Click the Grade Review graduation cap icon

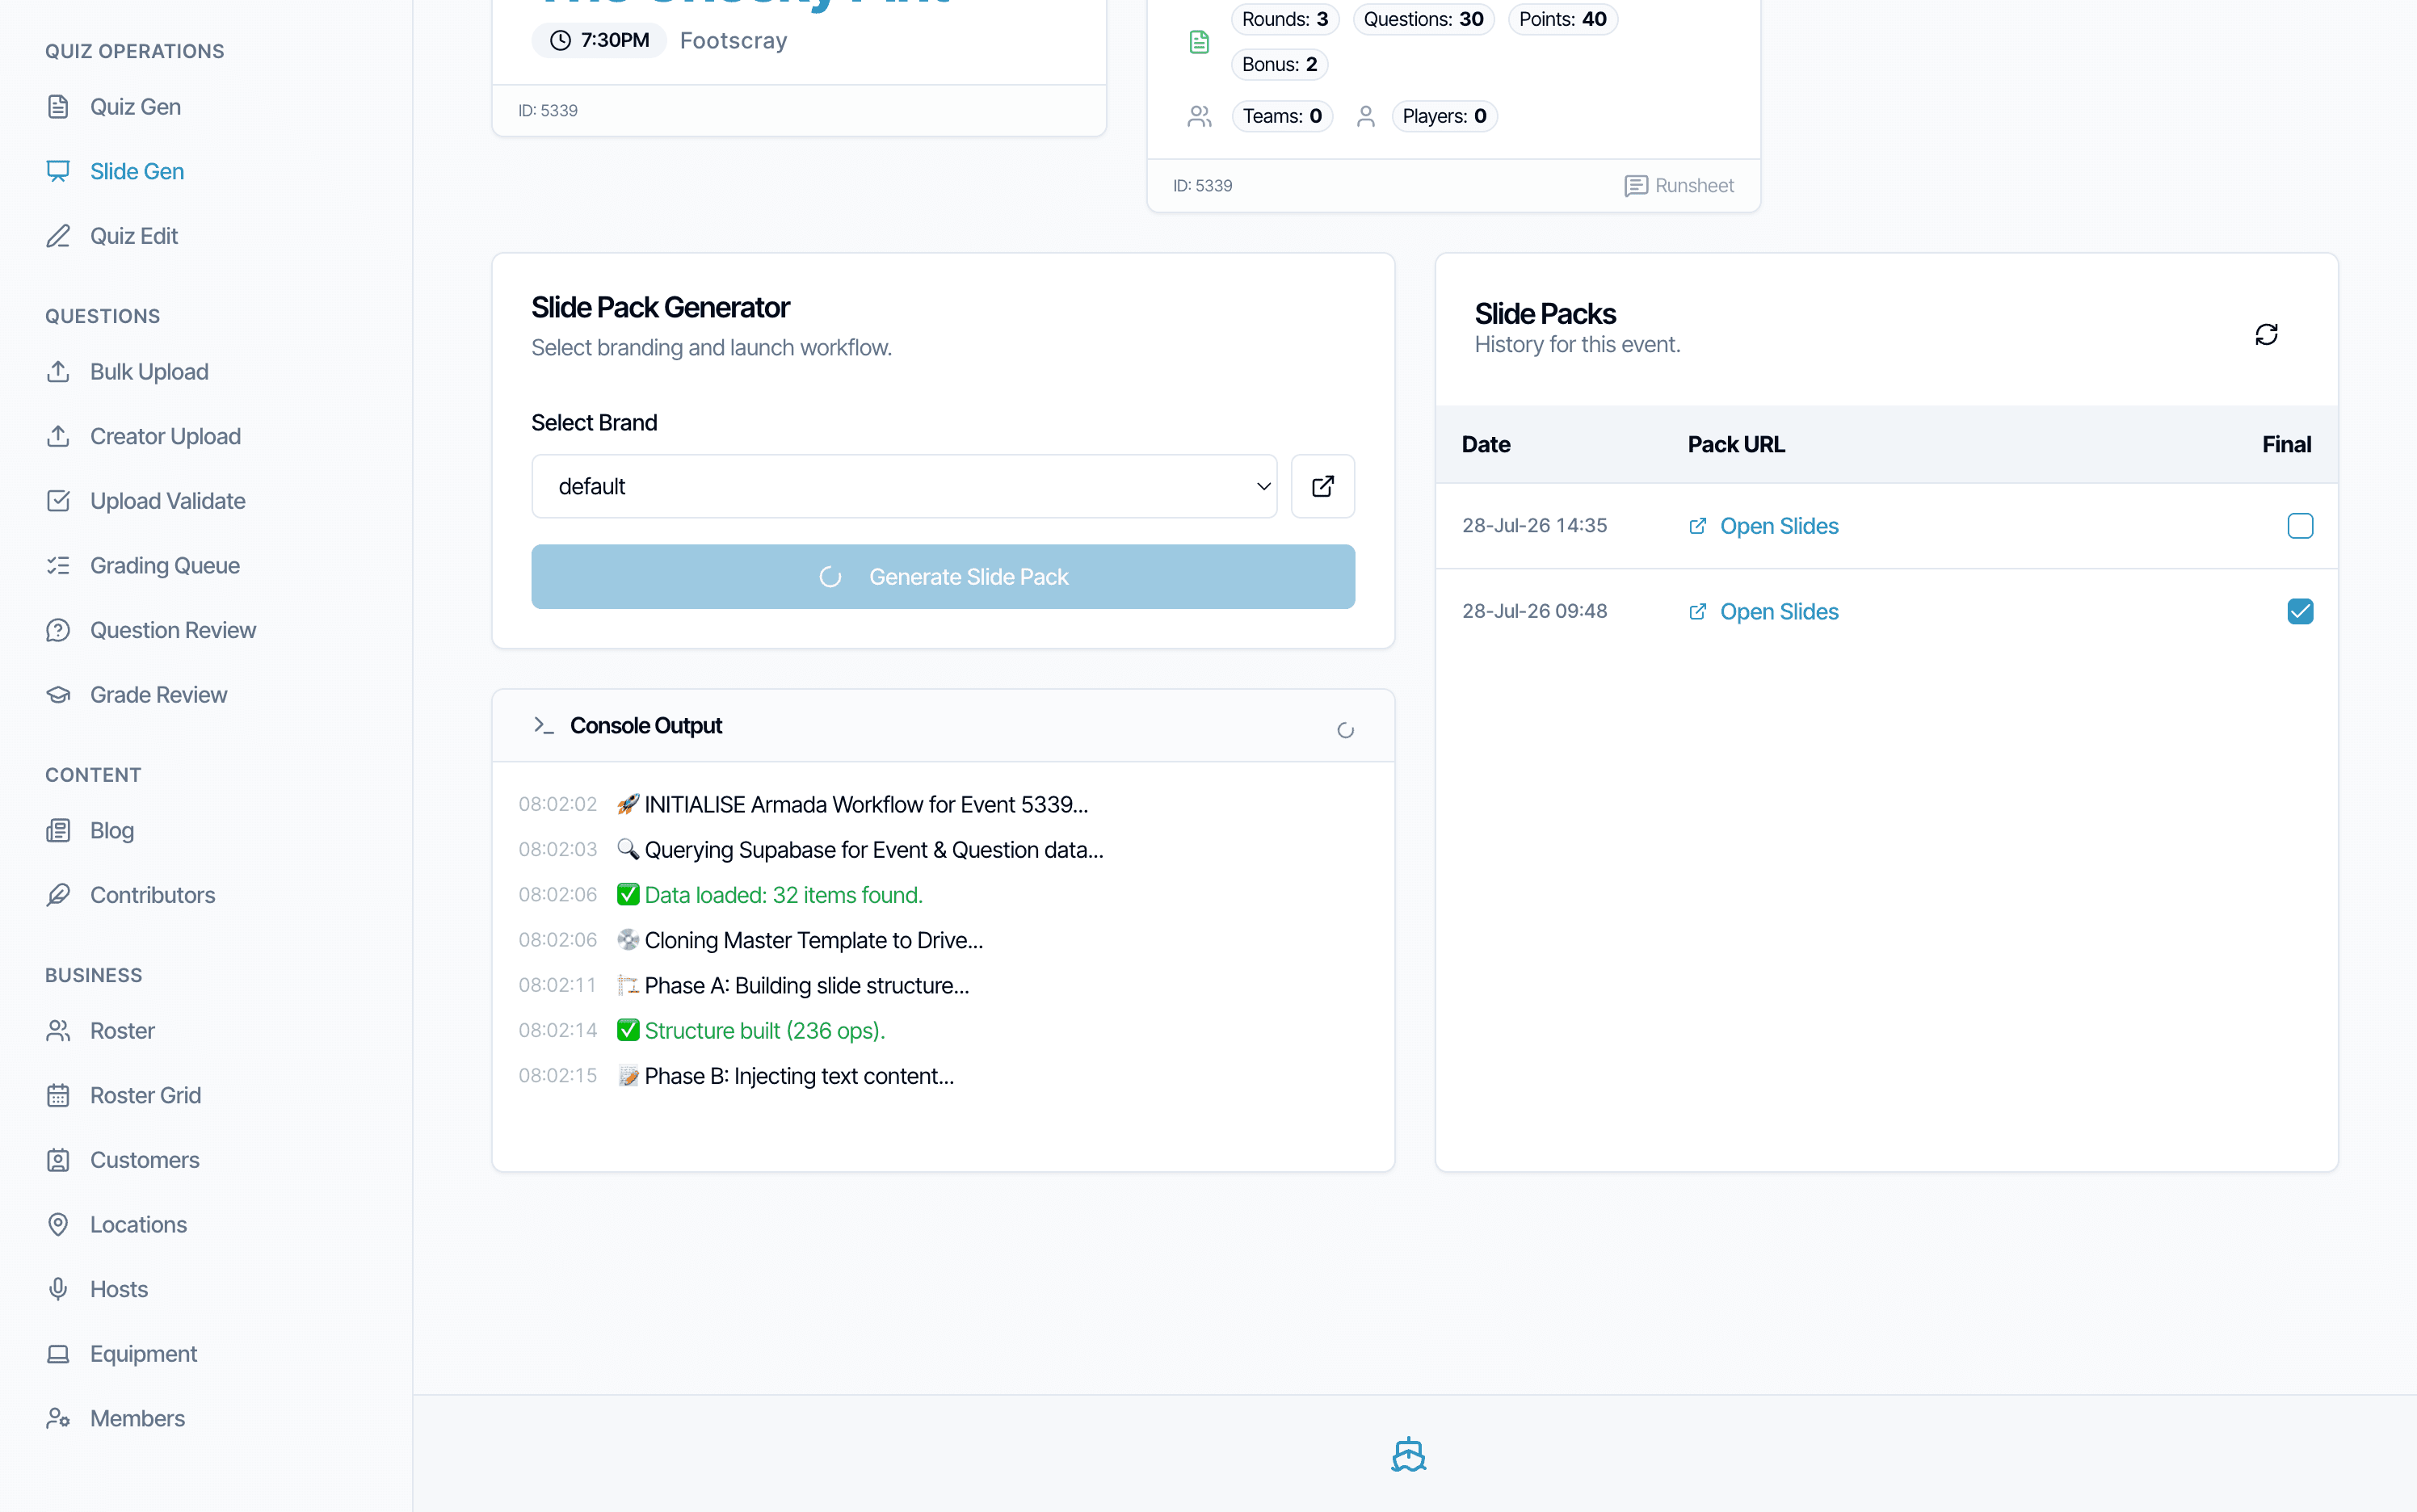(58, 695)
